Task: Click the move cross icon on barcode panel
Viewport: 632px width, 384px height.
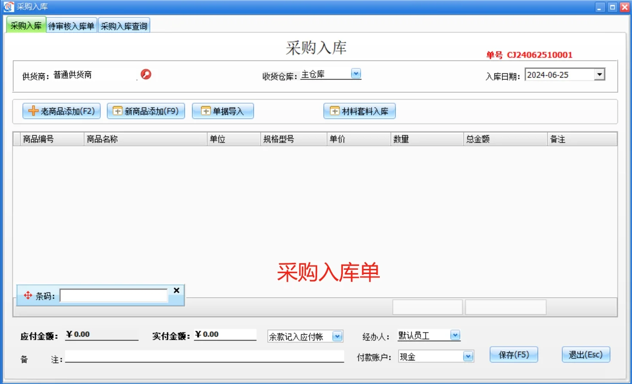Action: tap(28, 295)
